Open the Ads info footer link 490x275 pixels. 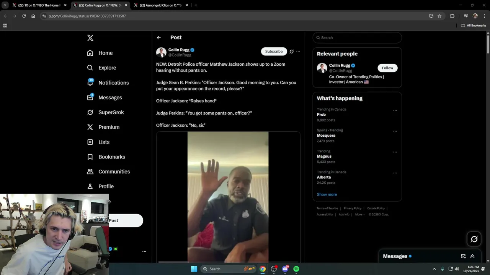click(x=344, y=214)
